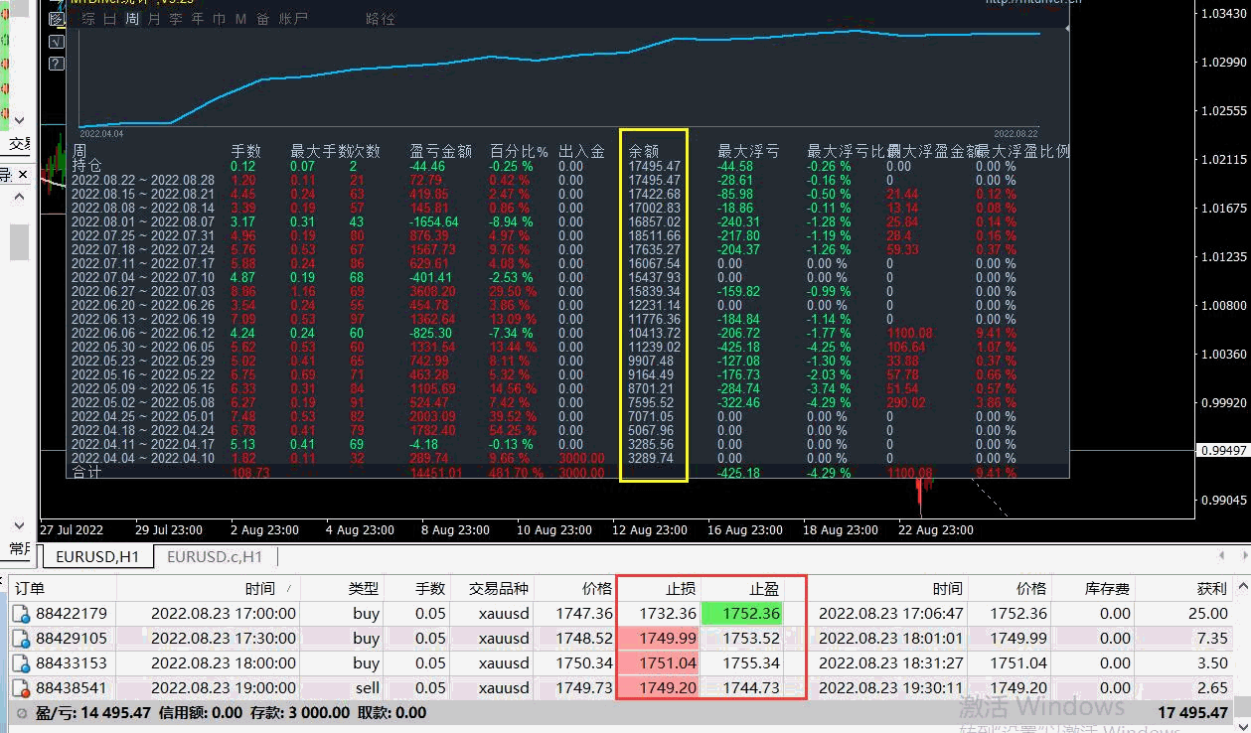Open the 常用 tab at bottom left

coord(20,548)
